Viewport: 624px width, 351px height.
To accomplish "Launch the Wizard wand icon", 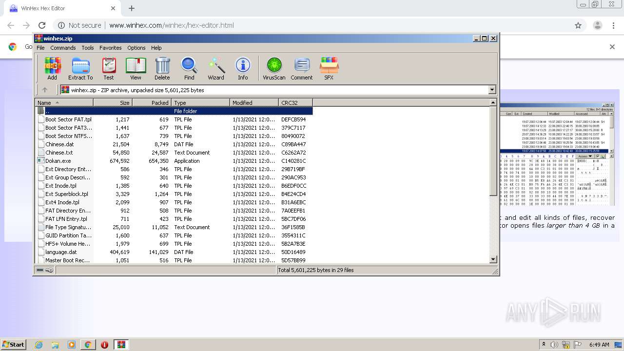I will [216, 68].
